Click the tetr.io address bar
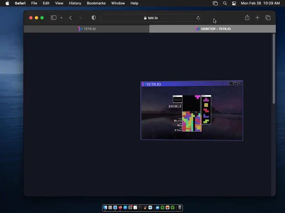 pyautogui.click(x=151, y=18)
